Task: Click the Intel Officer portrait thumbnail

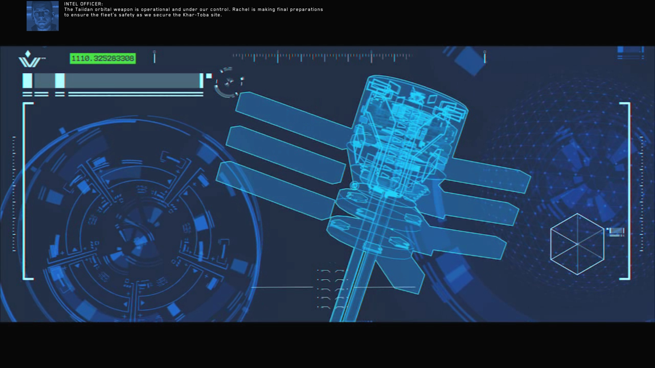Action: point(43,16)
